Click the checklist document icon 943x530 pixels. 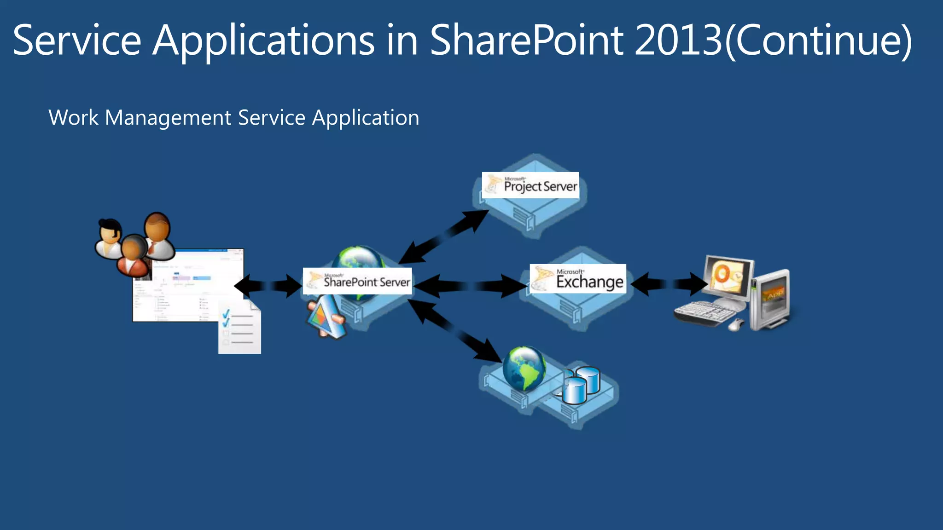(239, 327)
